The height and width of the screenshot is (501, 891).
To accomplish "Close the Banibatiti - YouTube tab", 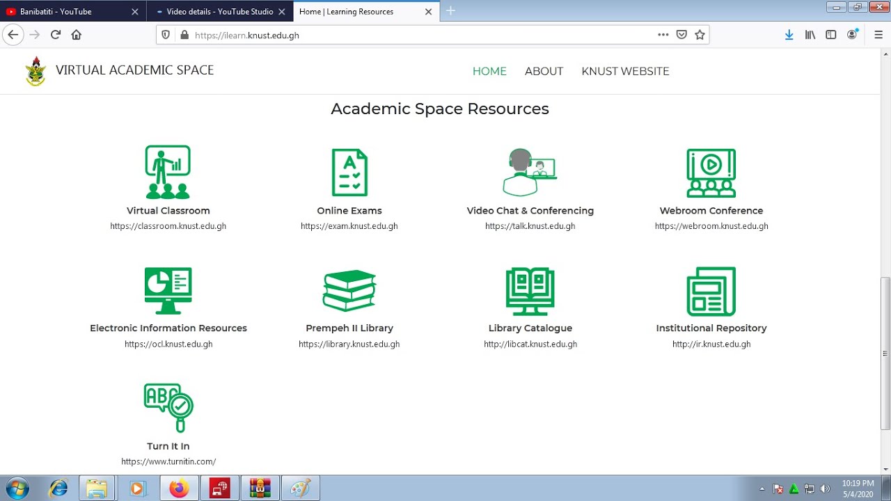I will pyautogui.click(x=134, y=12).
